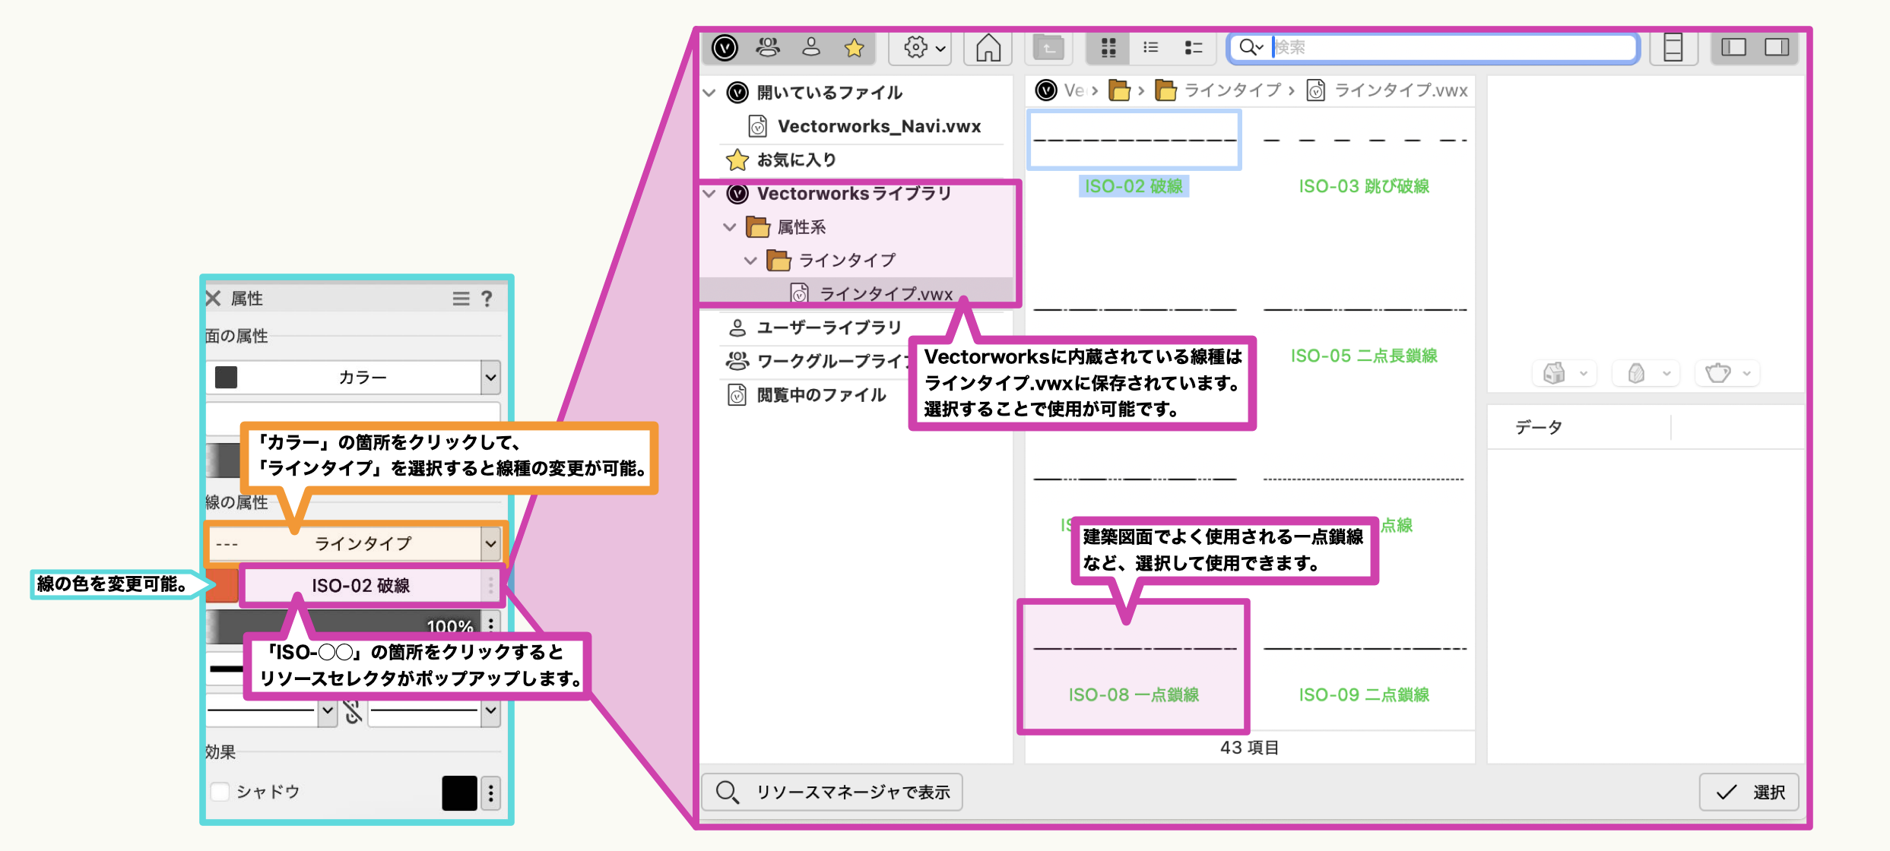Click the user library person icon

[x=811, y=48]
